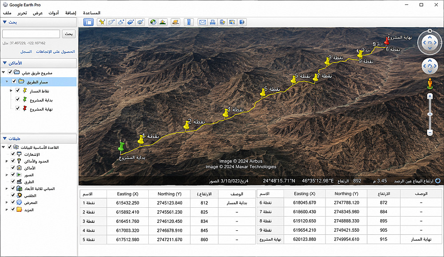
Task: Select the Add Placemark pushpin tool
Action: pos(102,22)
